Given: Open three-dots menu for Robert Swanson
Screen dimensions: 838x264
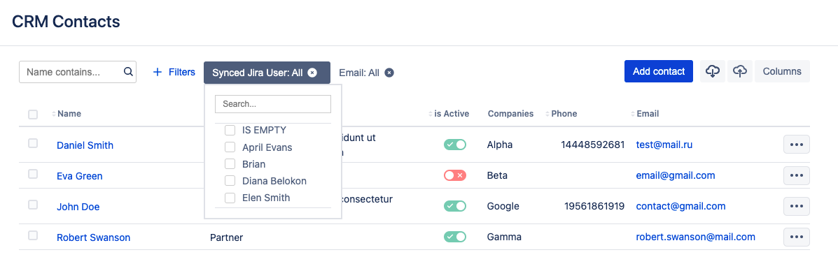Looking at the screenshot, I should [796, 237].
